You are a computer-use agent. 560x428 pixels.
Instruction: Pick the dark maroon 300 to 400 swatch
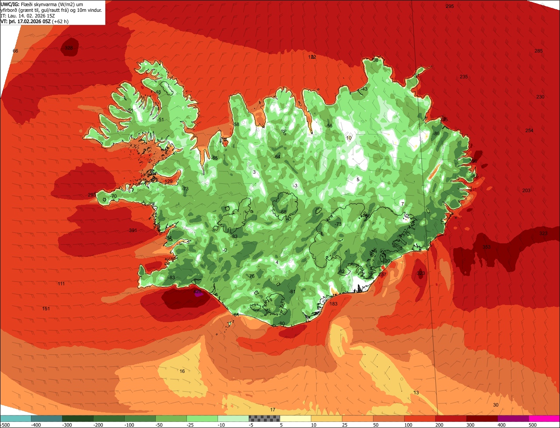tap(481, 418)
